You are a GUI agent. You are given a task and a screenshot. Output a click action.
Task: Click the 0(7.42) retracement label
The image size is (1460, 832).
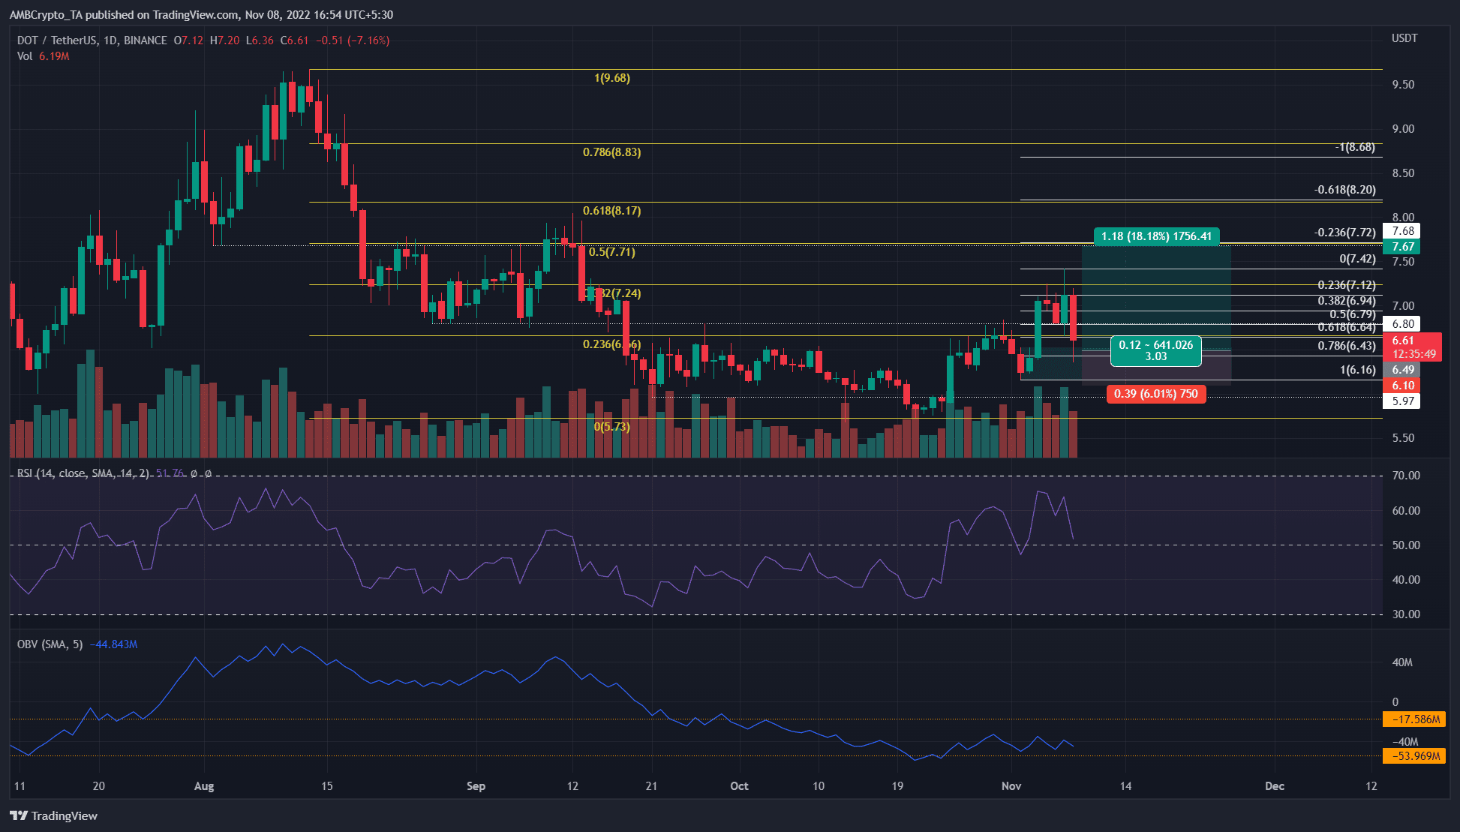(1358, 259)
